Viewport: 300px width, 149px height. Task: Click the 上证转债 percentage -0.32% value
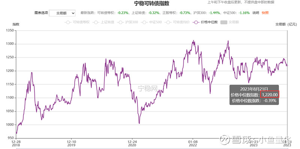(x=154, y=13)
